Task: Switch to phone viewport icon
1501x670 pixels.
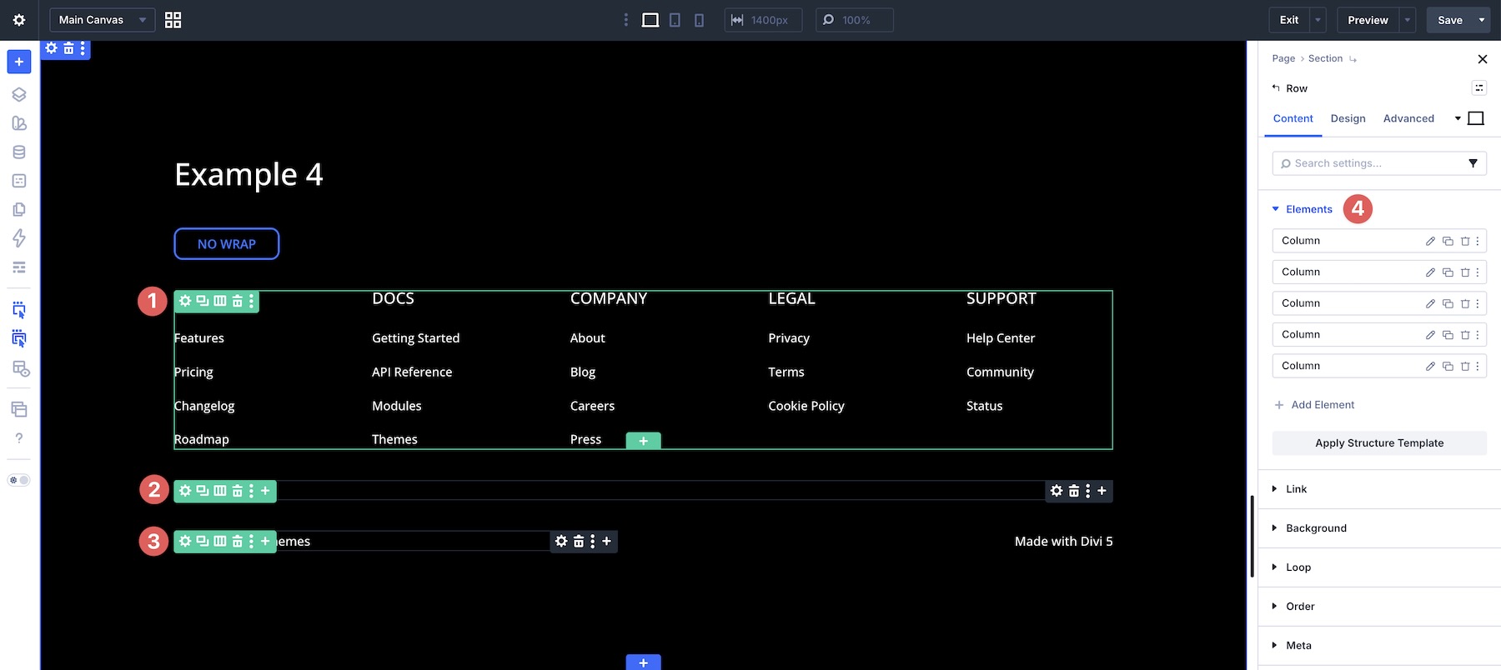Action: coord(699,20)
